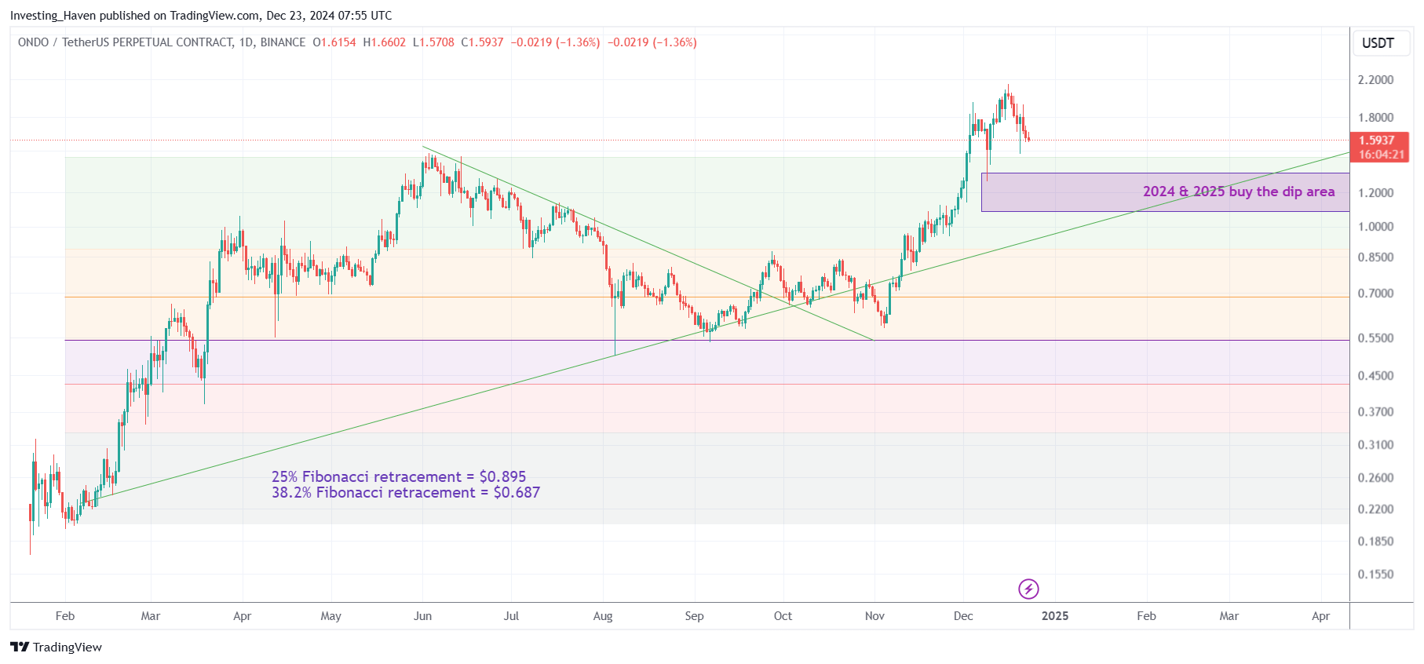The width and height of the screenshot is (1424, 664).
Task: Click the TradingView logo at bottom left
Action: click(56, 647)
